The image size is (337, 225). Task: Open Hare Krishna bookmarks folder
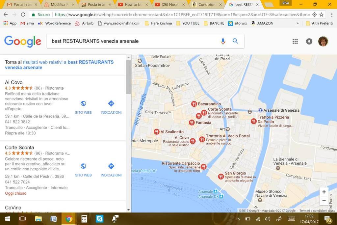(x=158, y=23)
